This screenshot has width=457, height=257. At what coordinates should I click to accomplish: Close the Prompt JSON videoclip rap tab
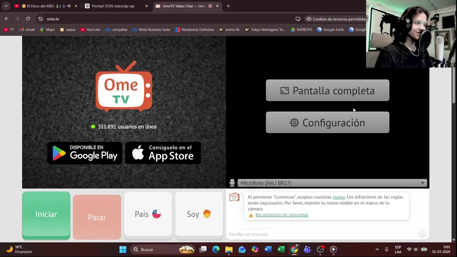[146, 6]
